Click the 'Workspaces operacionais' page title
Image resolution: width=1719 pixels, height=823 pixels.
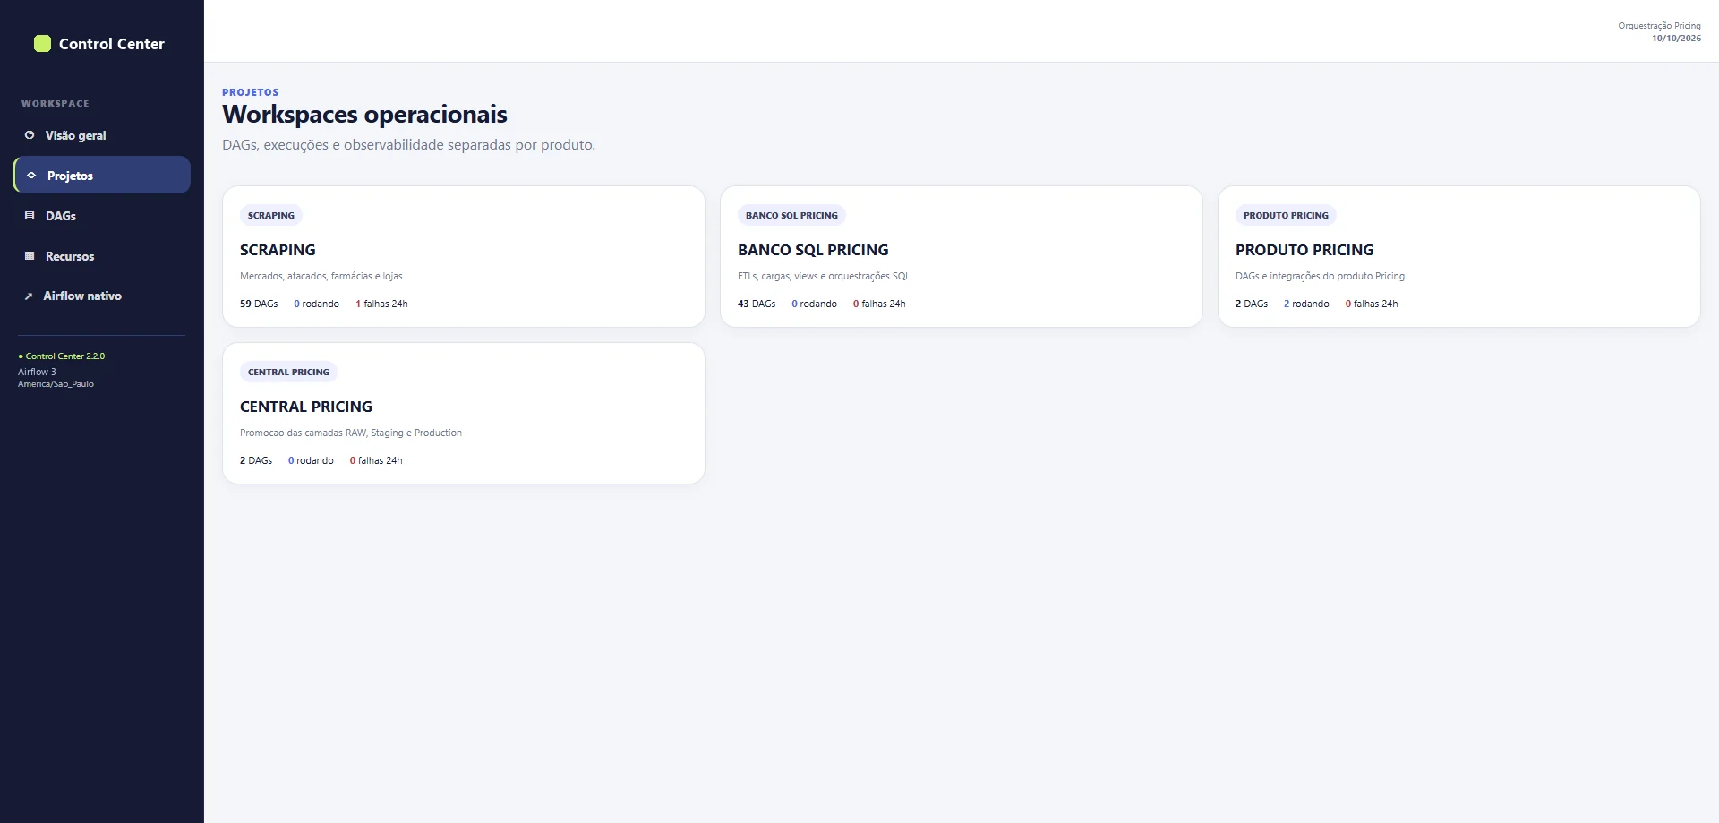[364, 115]
